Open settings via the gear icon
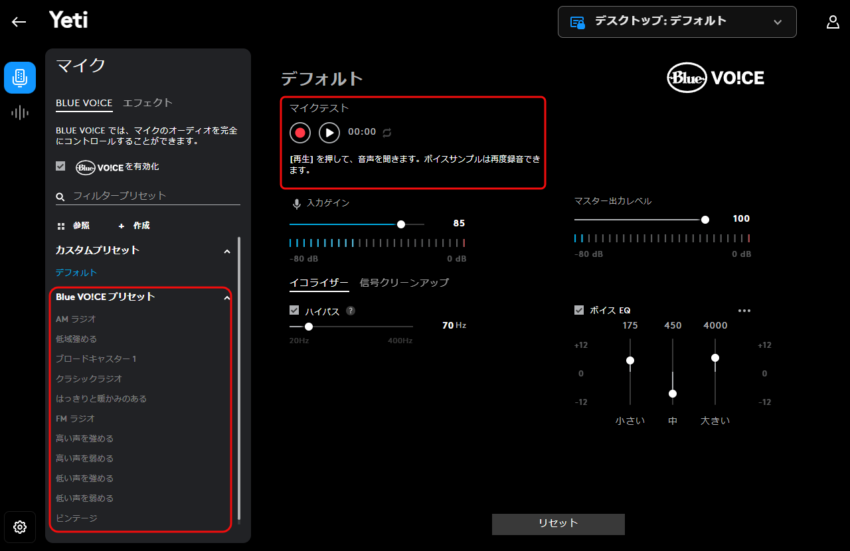 coord(20,527)
